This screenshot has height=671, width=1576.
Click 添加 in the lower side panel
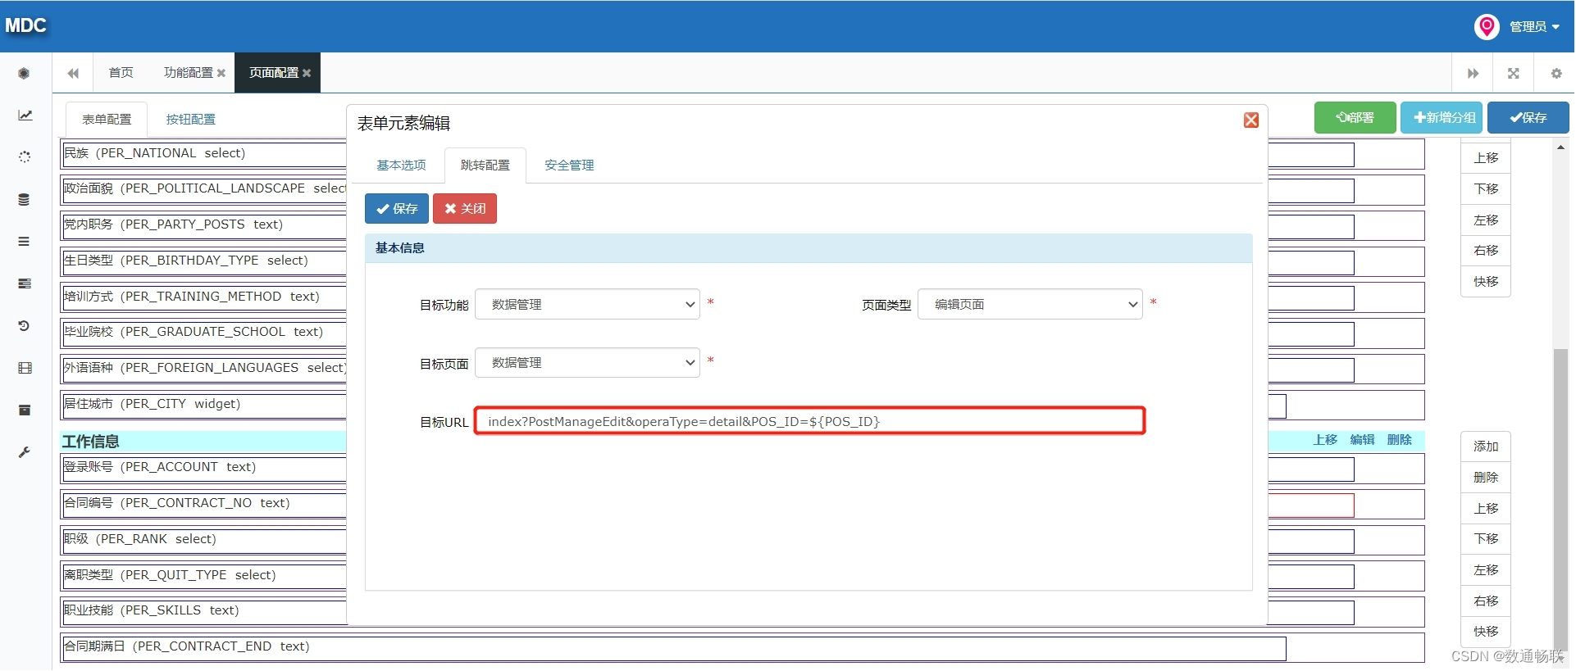click(x=1486, y=447)
